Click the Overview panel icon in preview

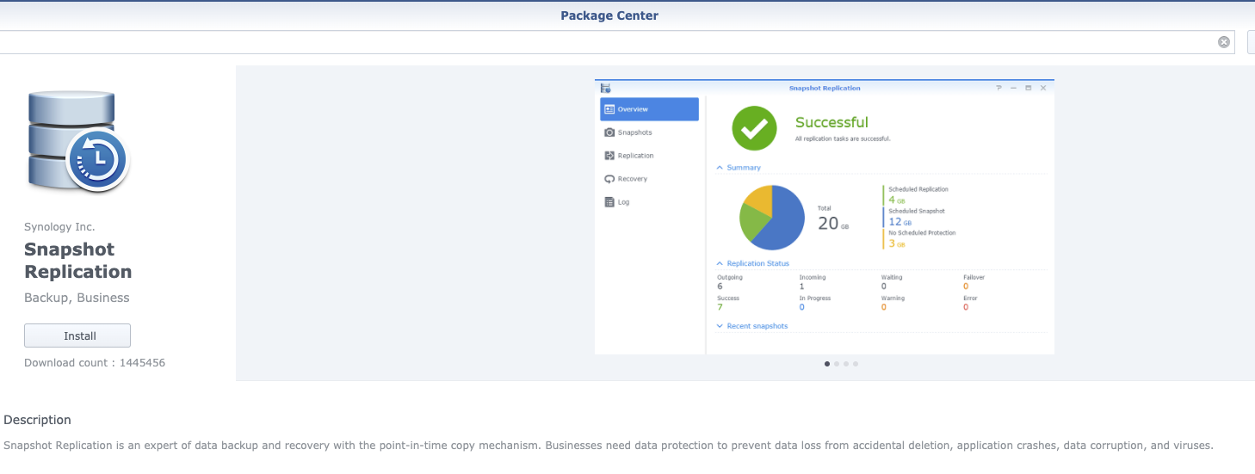click(x=609, y=109)
